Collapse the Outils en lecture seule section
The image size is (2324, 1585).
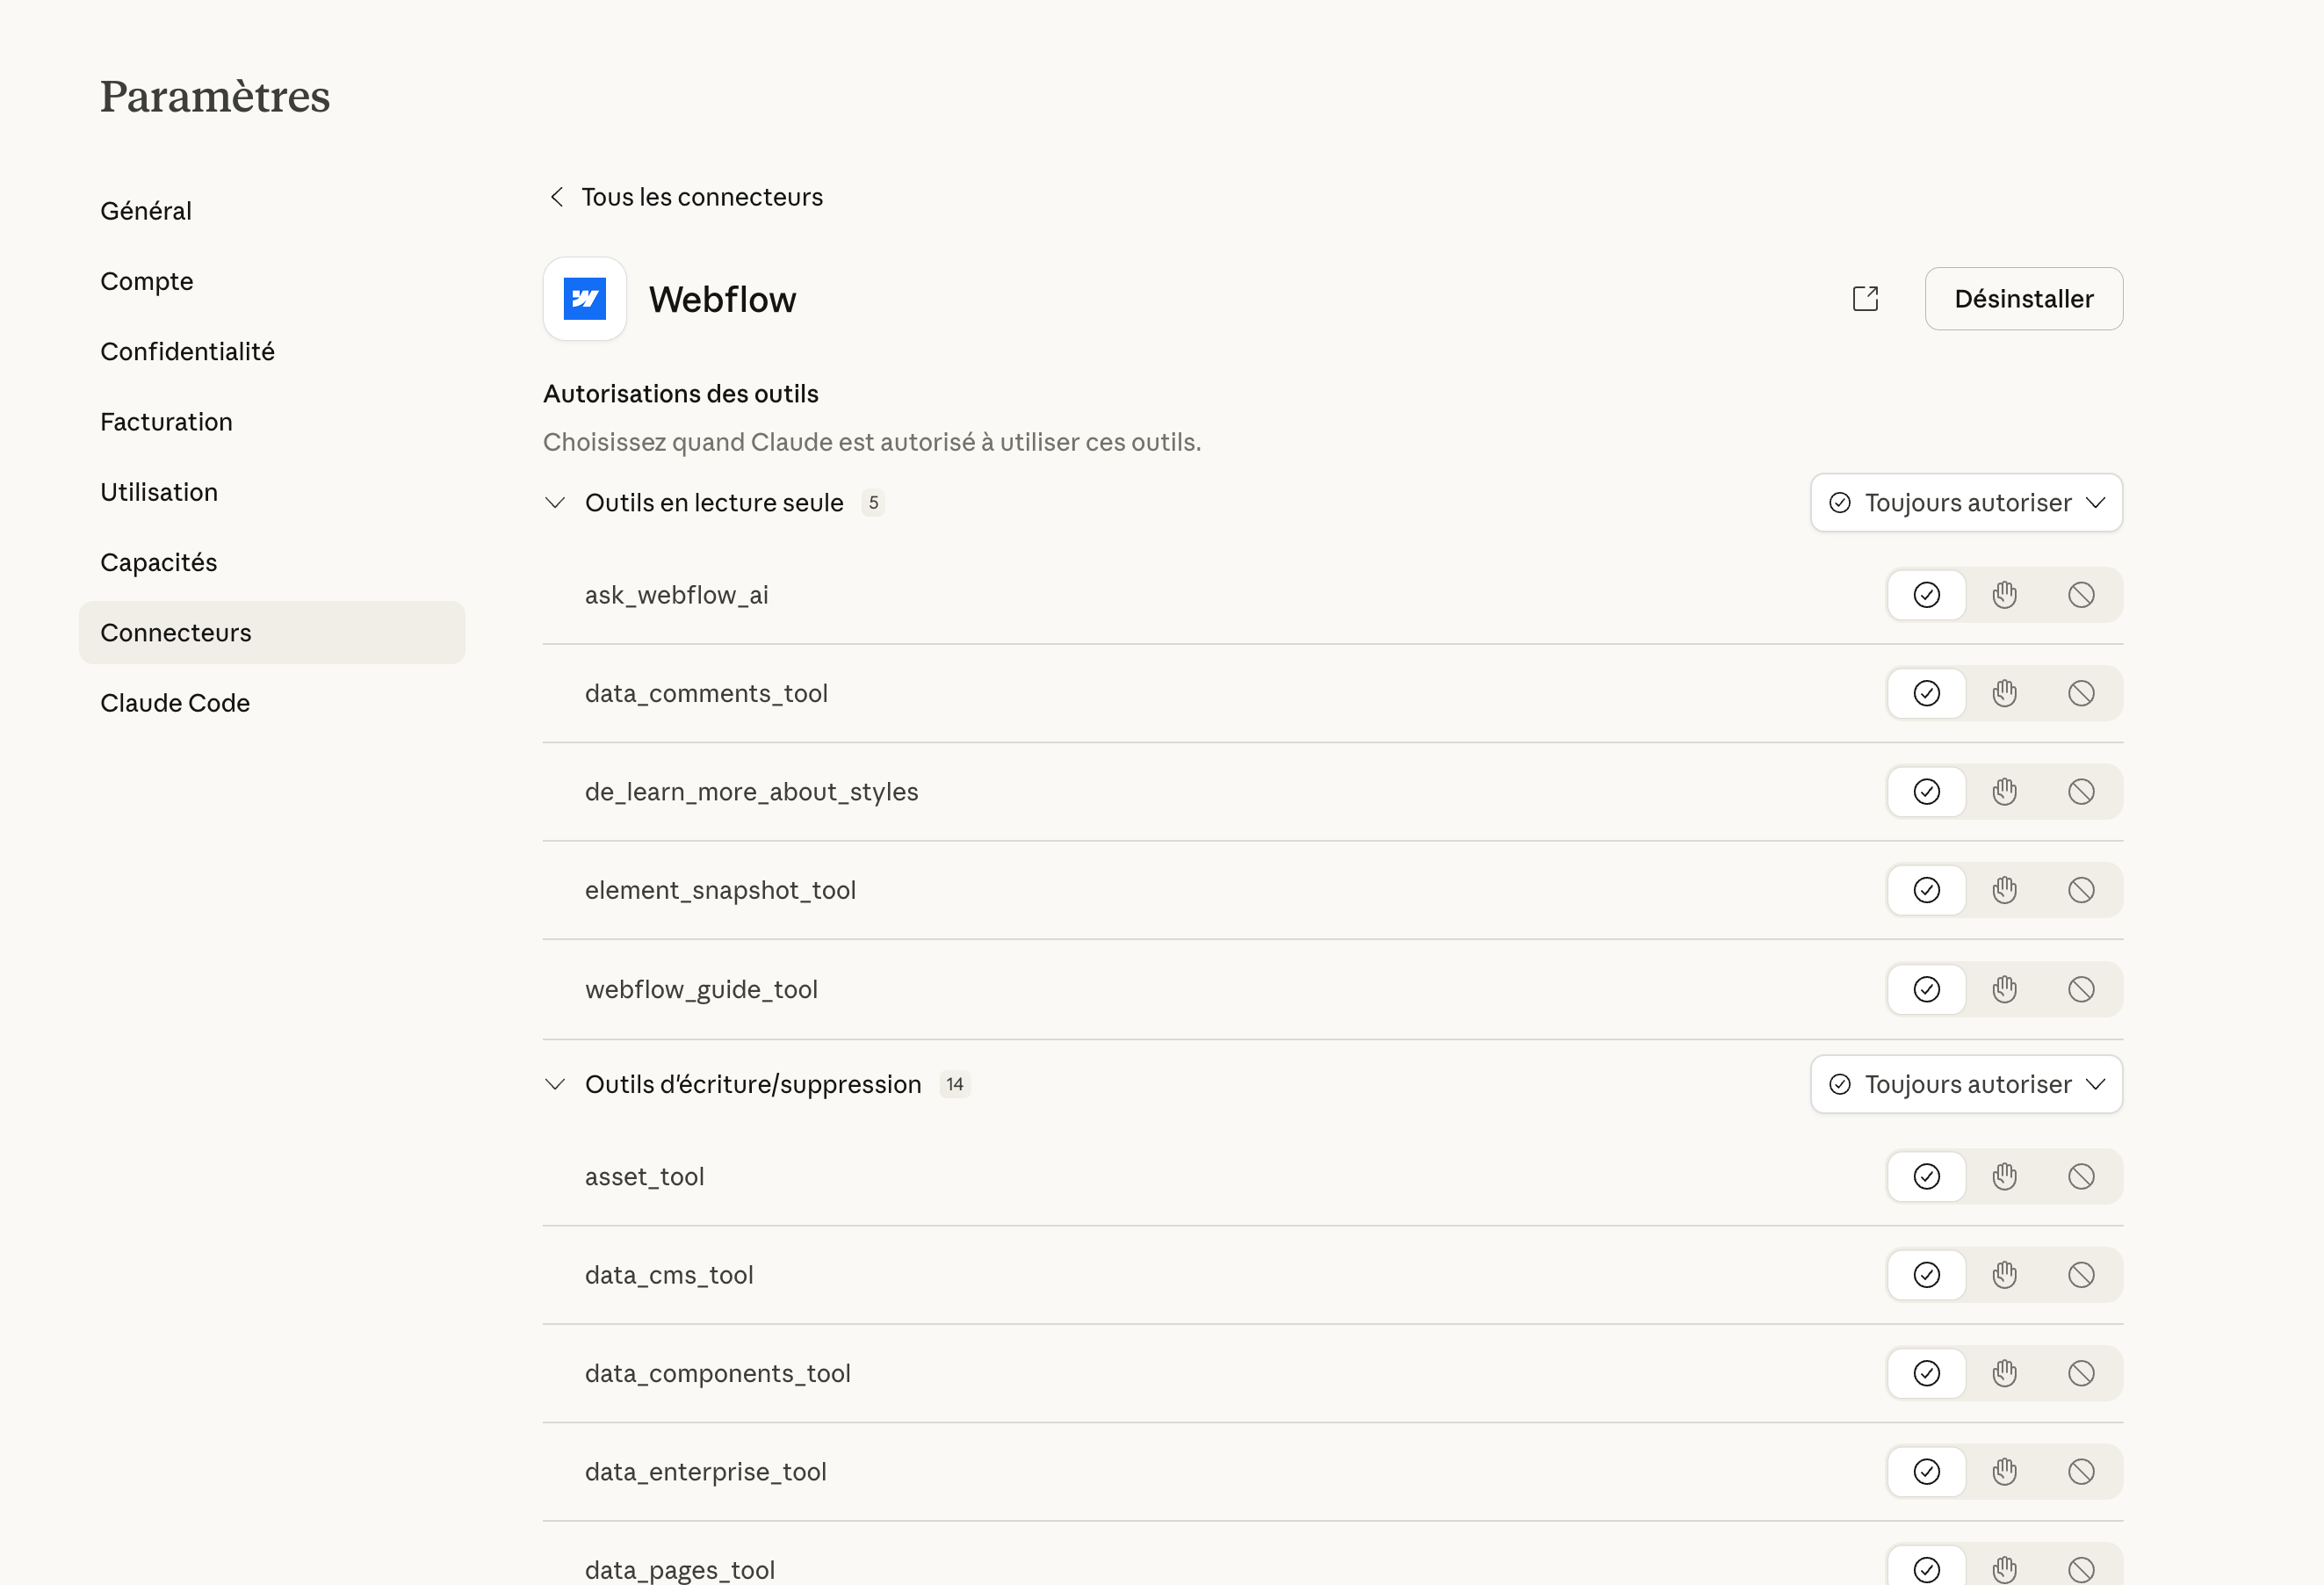click(x=556, y=503)
